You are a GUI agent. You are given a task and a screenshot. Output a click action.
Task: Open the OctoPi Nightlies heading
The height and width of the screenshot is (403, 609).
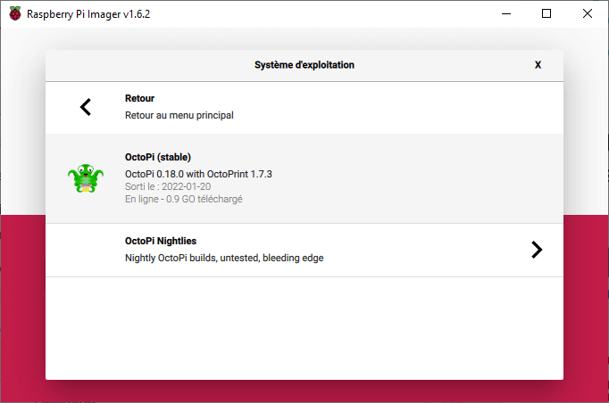[x=161, y=241]
